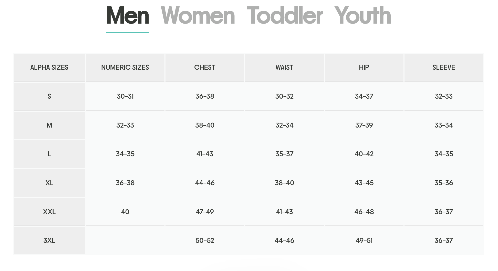Screen dimensions: 498x271
Task: Click the Sleeve column header
Action: click(x=444, y=67)
